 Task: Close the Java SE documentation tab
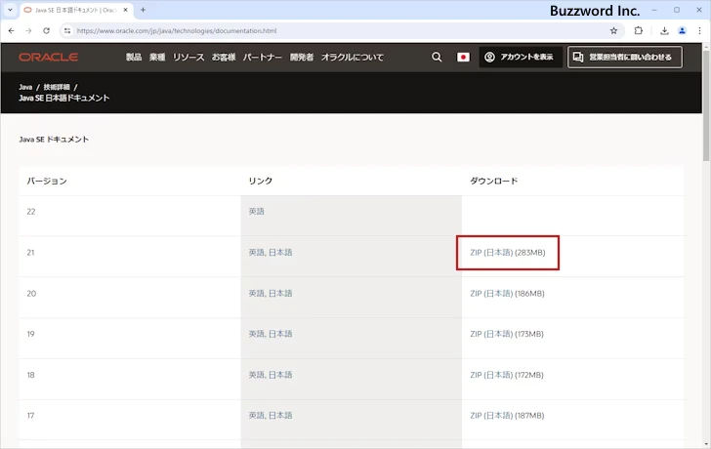point(126,10)
